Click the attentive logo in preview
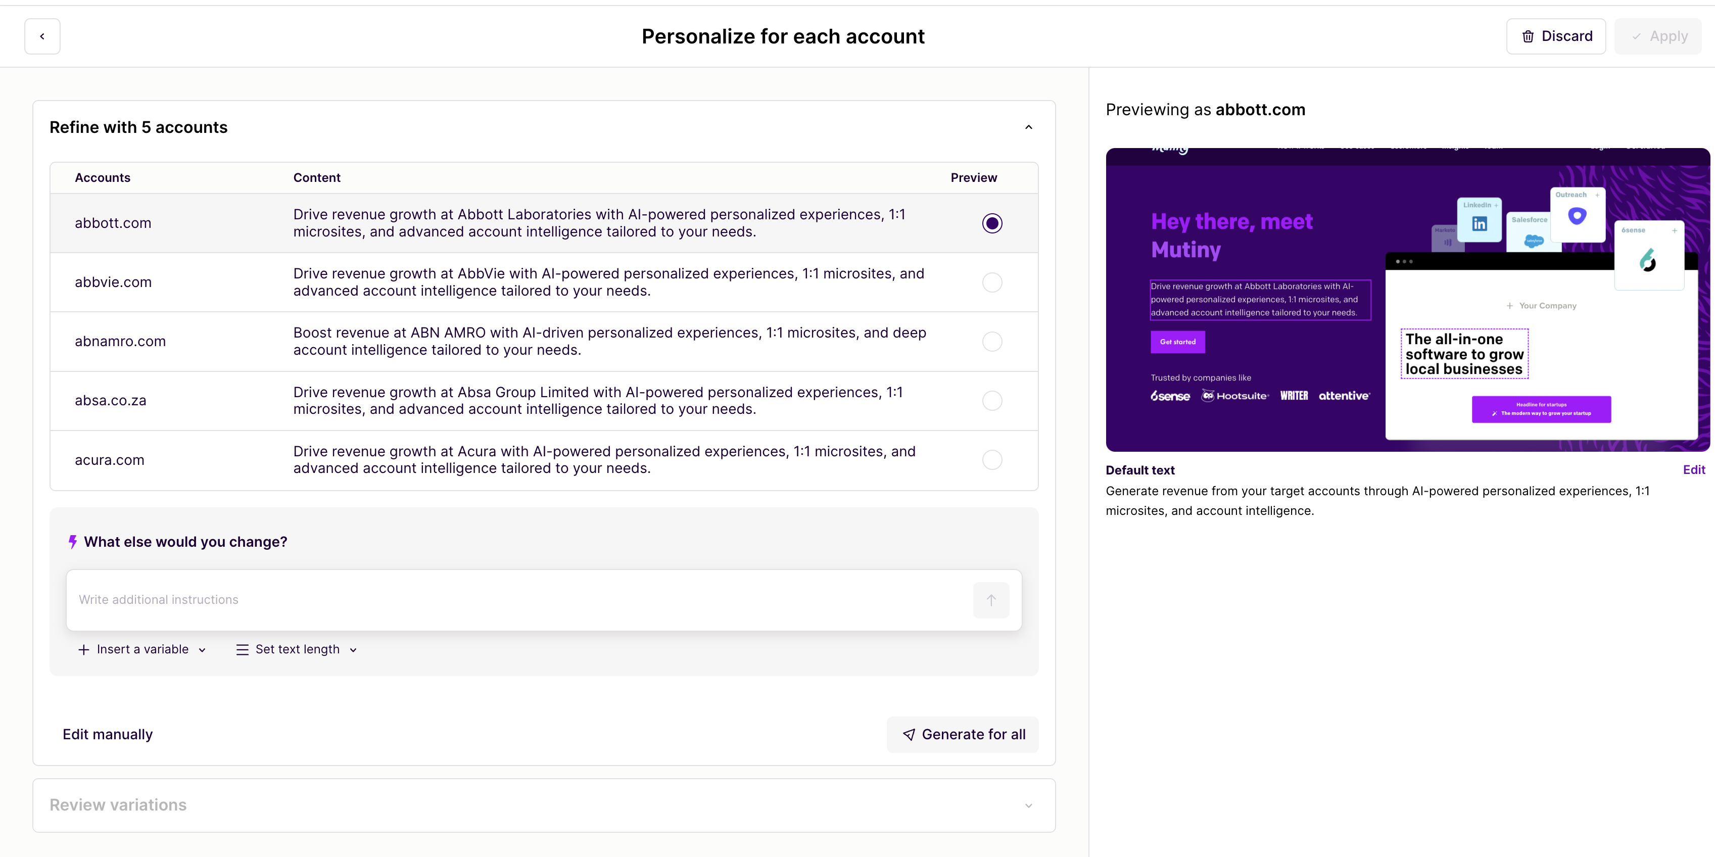The height and width of the screenshot is (857, 1715). coord(1344,396)
